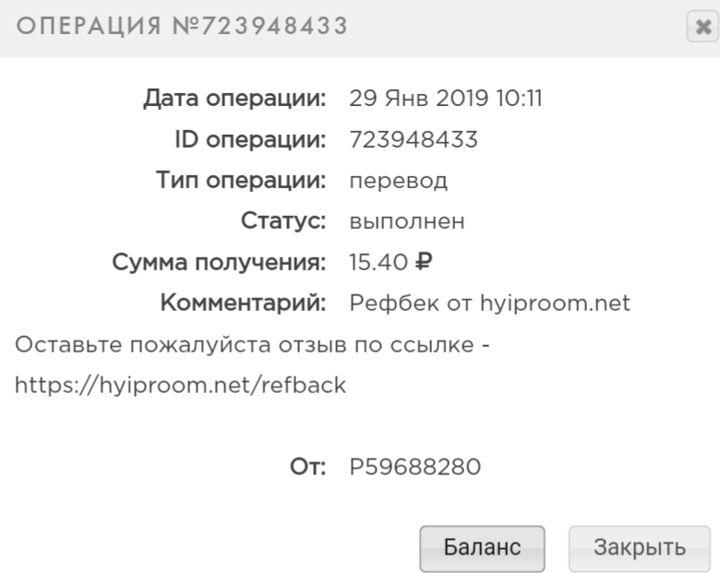Click the Статус label
Screen dimensions: 720x573
pyautogui.click(x=283, y=221)
